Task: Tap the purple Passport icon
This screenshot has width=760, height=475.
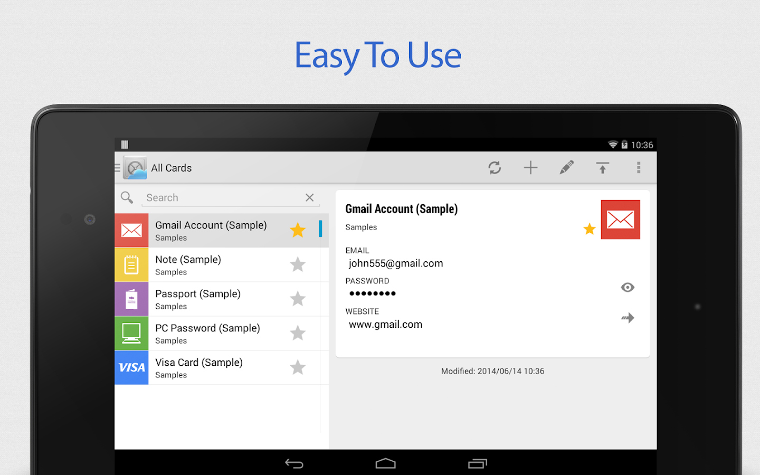Action: [x=131, y=299]
